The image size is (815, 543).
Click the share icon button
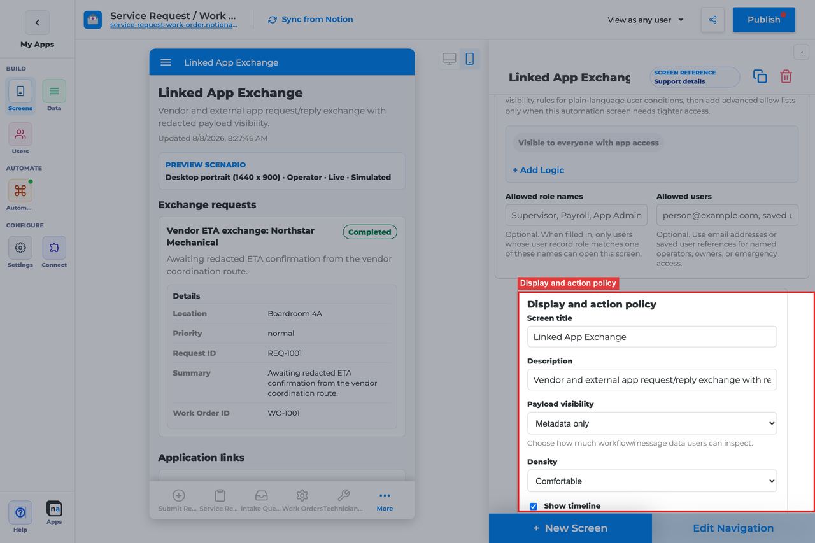coord(712,20)
